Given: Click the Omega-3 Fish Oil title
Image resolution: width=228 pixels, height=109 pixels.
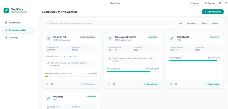Looking at the screenshot, I should click(x=125, y=37).
